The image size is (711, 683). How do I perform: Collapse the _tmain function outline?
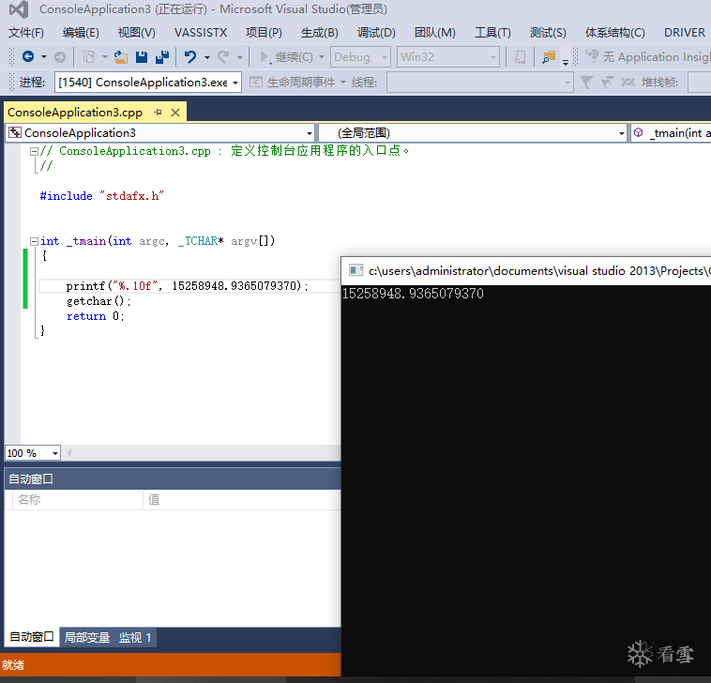34,242
